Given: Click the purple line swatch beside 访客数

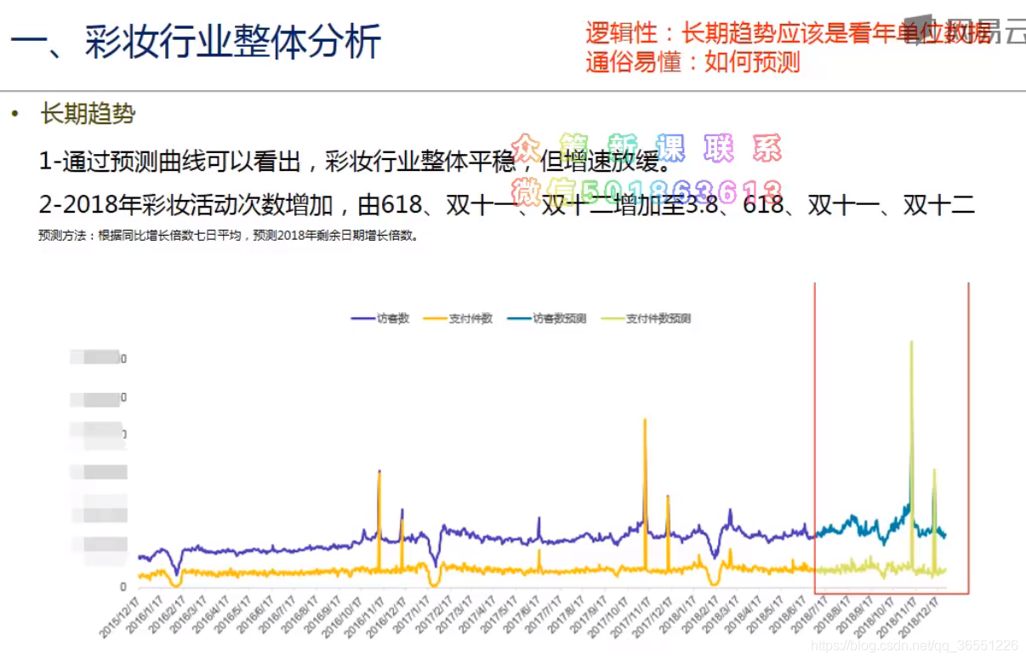Looking at the screenshot, I should point(362,319).
